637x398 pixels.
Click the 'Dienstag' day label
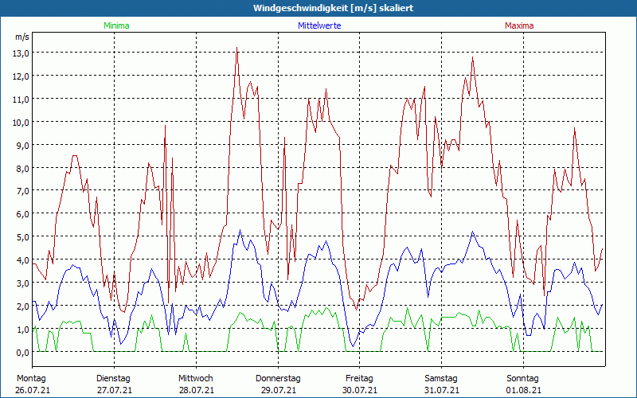click(113, 379)
